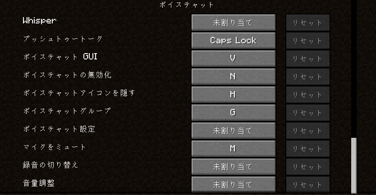Viewport: 376px width, 195px height.
Task: Click リセット for the Whisper row
Action: point(308,23)
